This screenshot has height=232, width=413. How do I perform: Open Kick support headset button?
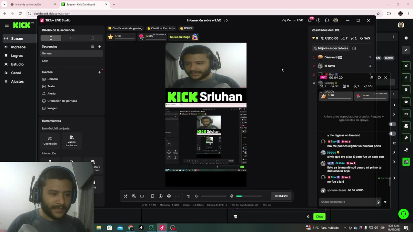point(403,214)
